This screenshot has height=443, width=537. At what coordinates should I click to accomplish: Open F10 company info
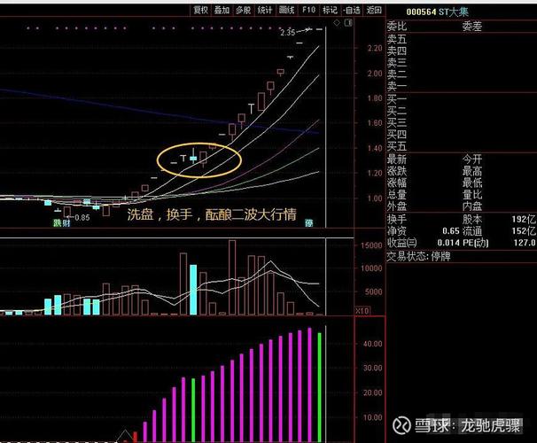point(308,11)
